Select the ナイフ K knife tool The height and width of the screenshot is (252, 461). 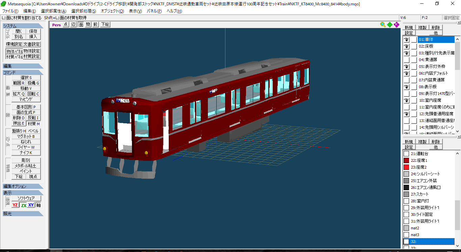coord(26,153)
